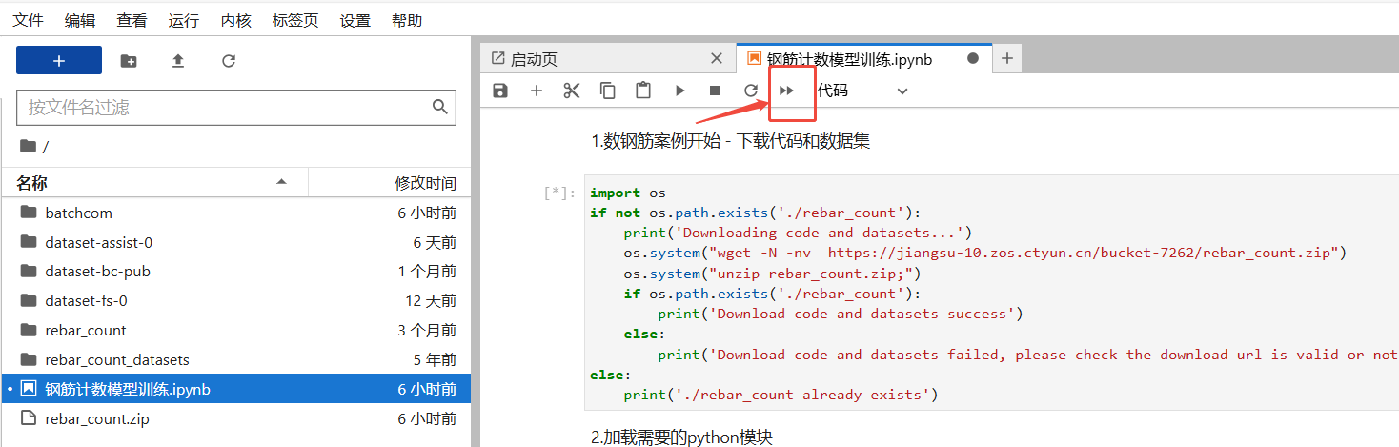The height and width of the screenshot is (447, 1399).
Task: Refresh the file browser list
Action: (229, 61)
